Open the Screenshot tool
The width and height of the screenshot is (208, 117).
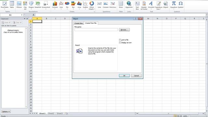[x=46, y=5]
